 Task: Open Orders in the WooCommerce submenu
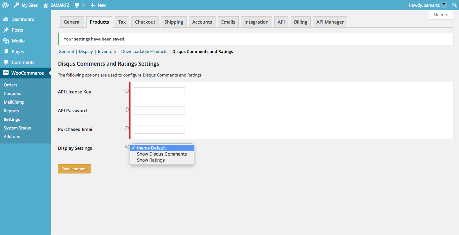(11, 85)
